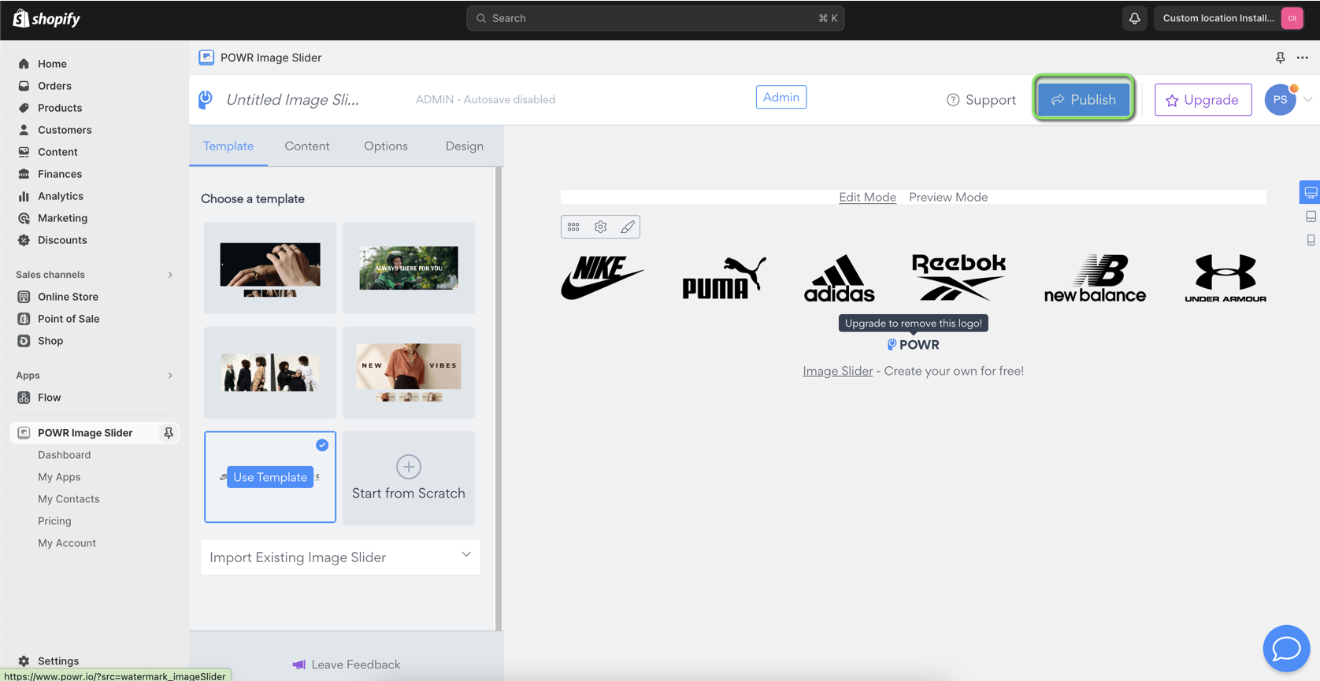1320x681 pixels.
Task: Switch to the Content tab
Action: point(307,146)
